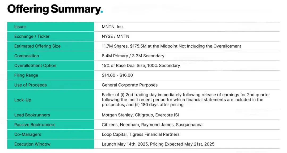Click the MNTN, Inc. issuer value
The height and width of the screenshot is (153, 287).
click(x=113, y=27)
